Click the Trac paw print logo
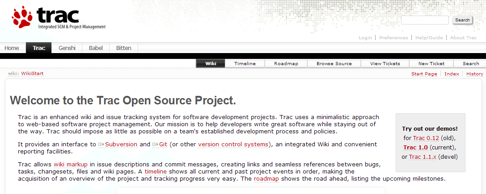486x194 pixels. (22, 18)
